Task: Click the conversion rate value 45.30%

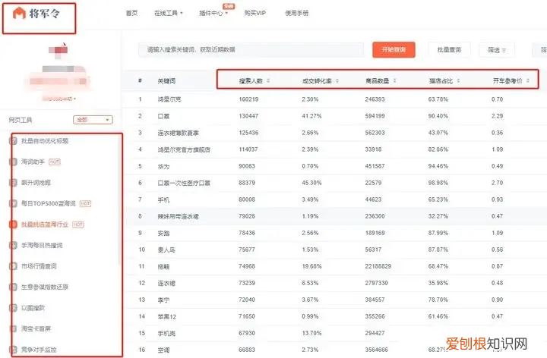Action: [x=312, y=183]
